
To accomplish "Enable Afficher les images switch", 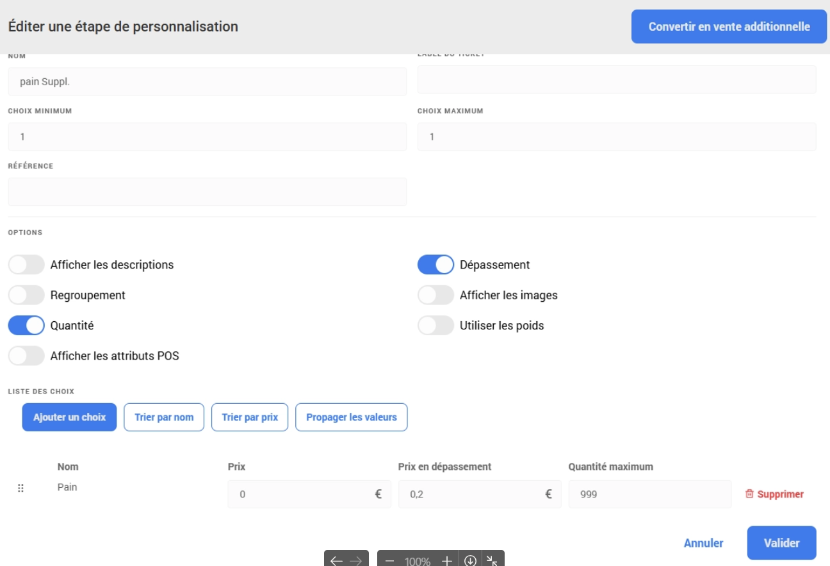I will tap(435, 295).
